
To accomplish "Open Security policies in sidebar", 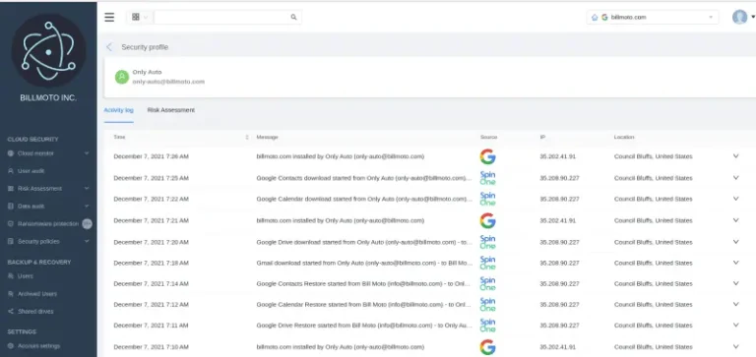I will point(38,241).
